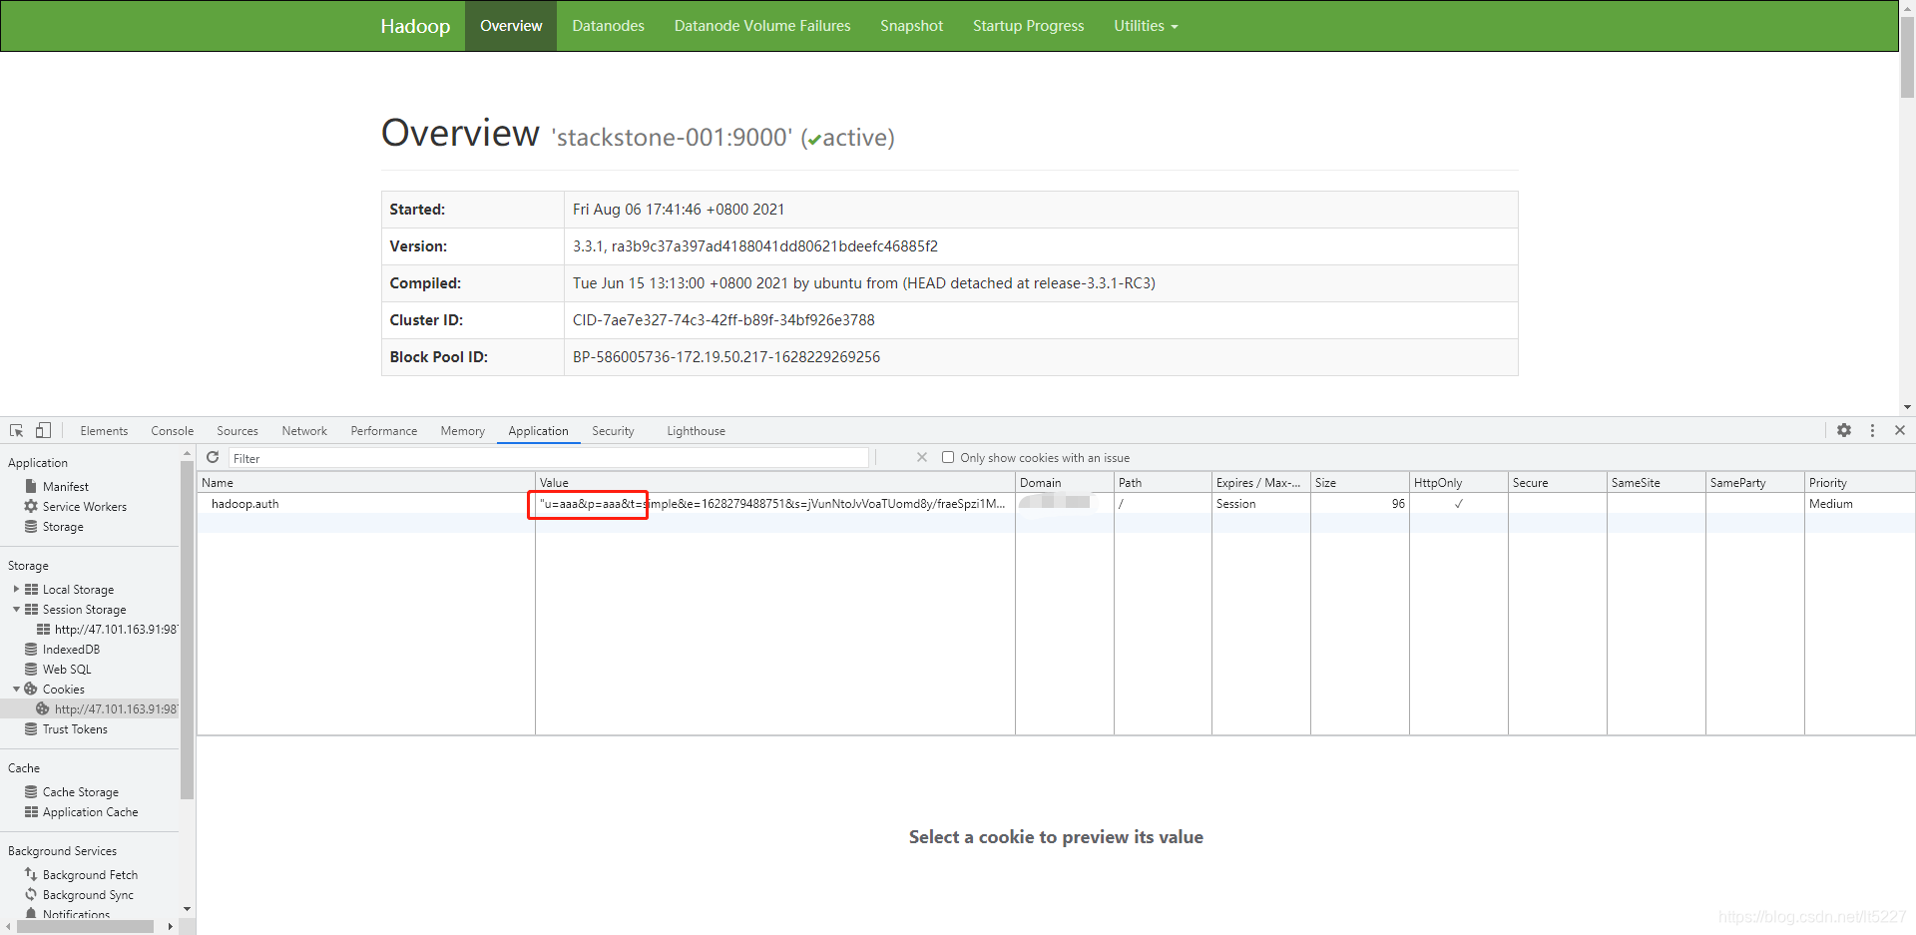The width and height of the screenshot is (1916, 935).
Task: Switch to the Performance tab
Action: [x=384, y=431]
